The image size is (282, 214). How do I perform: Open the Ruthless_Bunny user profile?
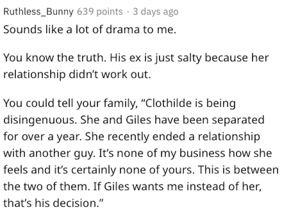tap(39, 12)
